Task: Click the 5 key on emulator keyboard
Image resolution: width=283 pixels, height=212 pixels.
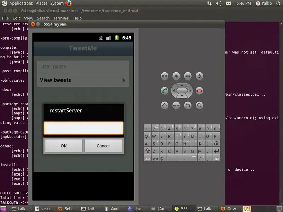Action: [178, 128]
